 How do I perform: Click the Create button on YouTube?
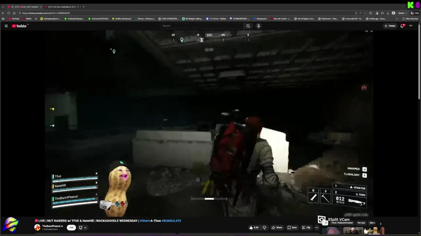390,26
